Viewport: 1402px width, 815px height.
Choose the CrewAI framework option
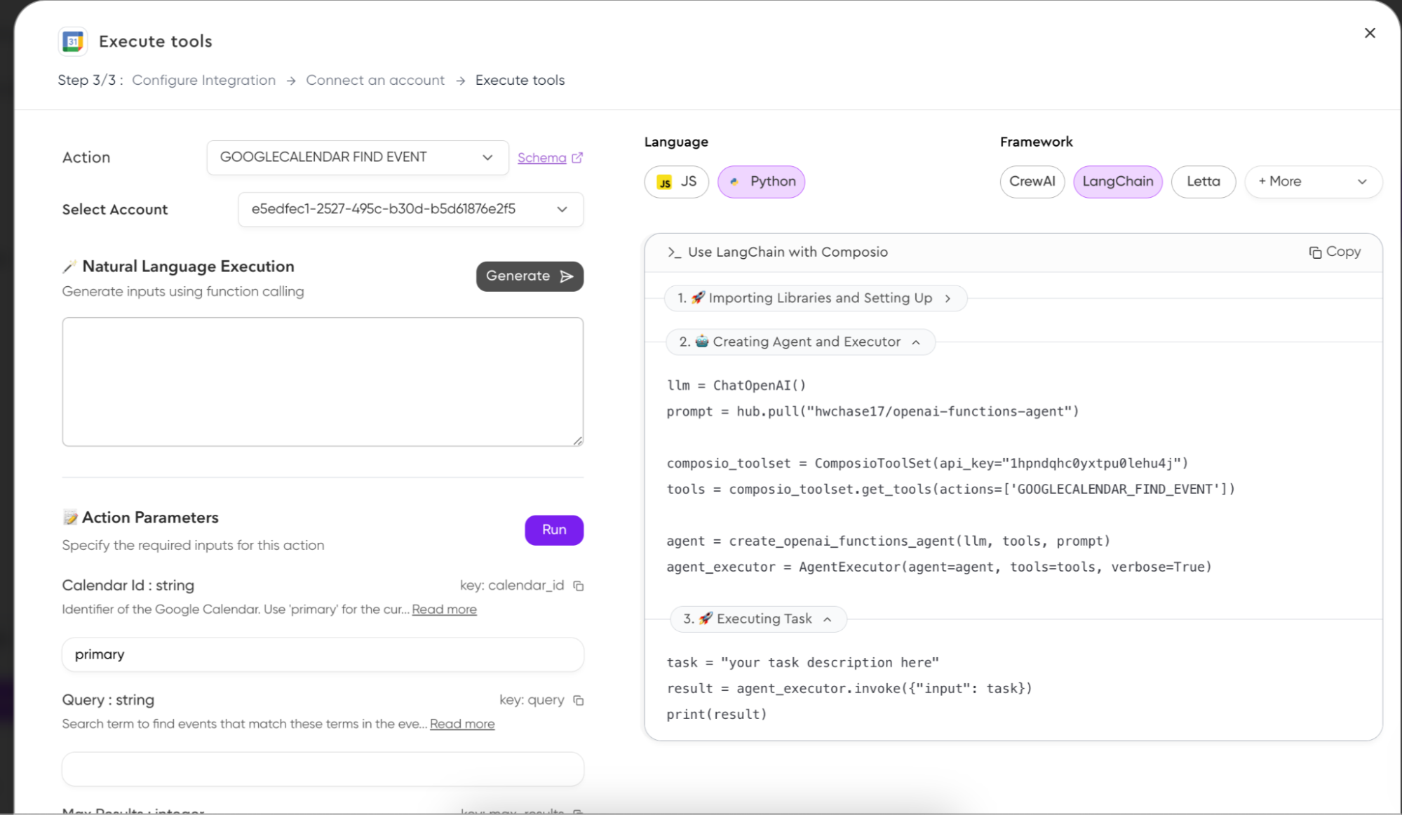pyautogui.click(x=1032, y=182)
